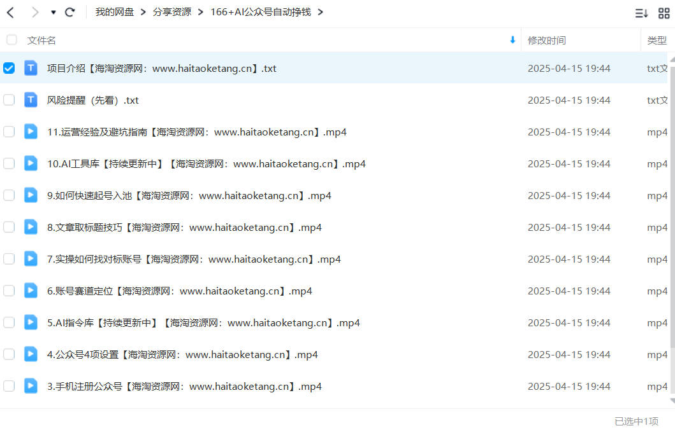Click modified time of 风险提醒 row
The height and width of the screenshot is (428, 675).
(569, 100)
